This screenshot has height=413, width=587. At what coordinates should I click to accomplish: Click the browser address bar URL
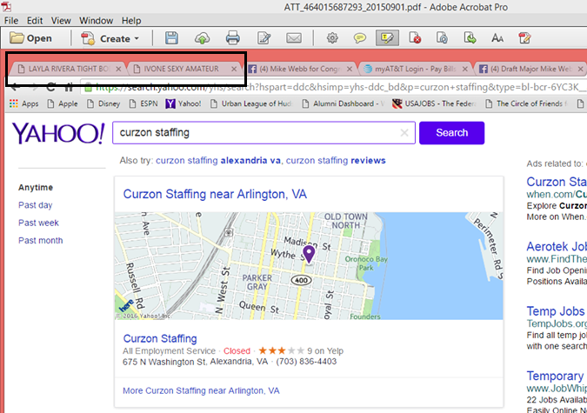[334, 87]
